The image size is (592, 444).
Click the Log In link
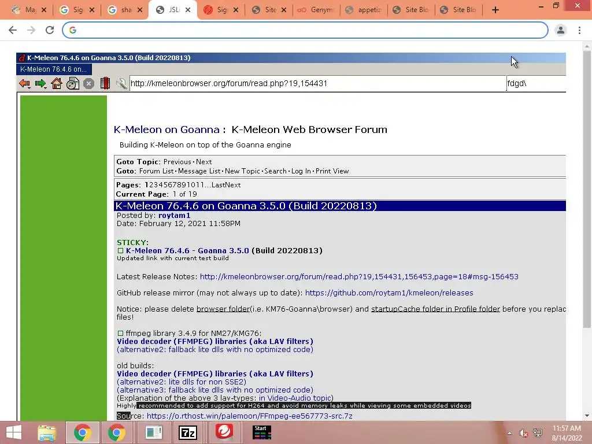click(x=301, y=171)
